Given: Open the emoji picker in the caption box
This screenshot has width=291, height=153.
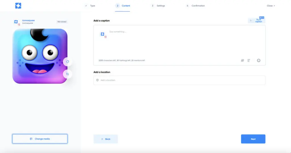Looking at the screenshot, I should tap(259, 60).
